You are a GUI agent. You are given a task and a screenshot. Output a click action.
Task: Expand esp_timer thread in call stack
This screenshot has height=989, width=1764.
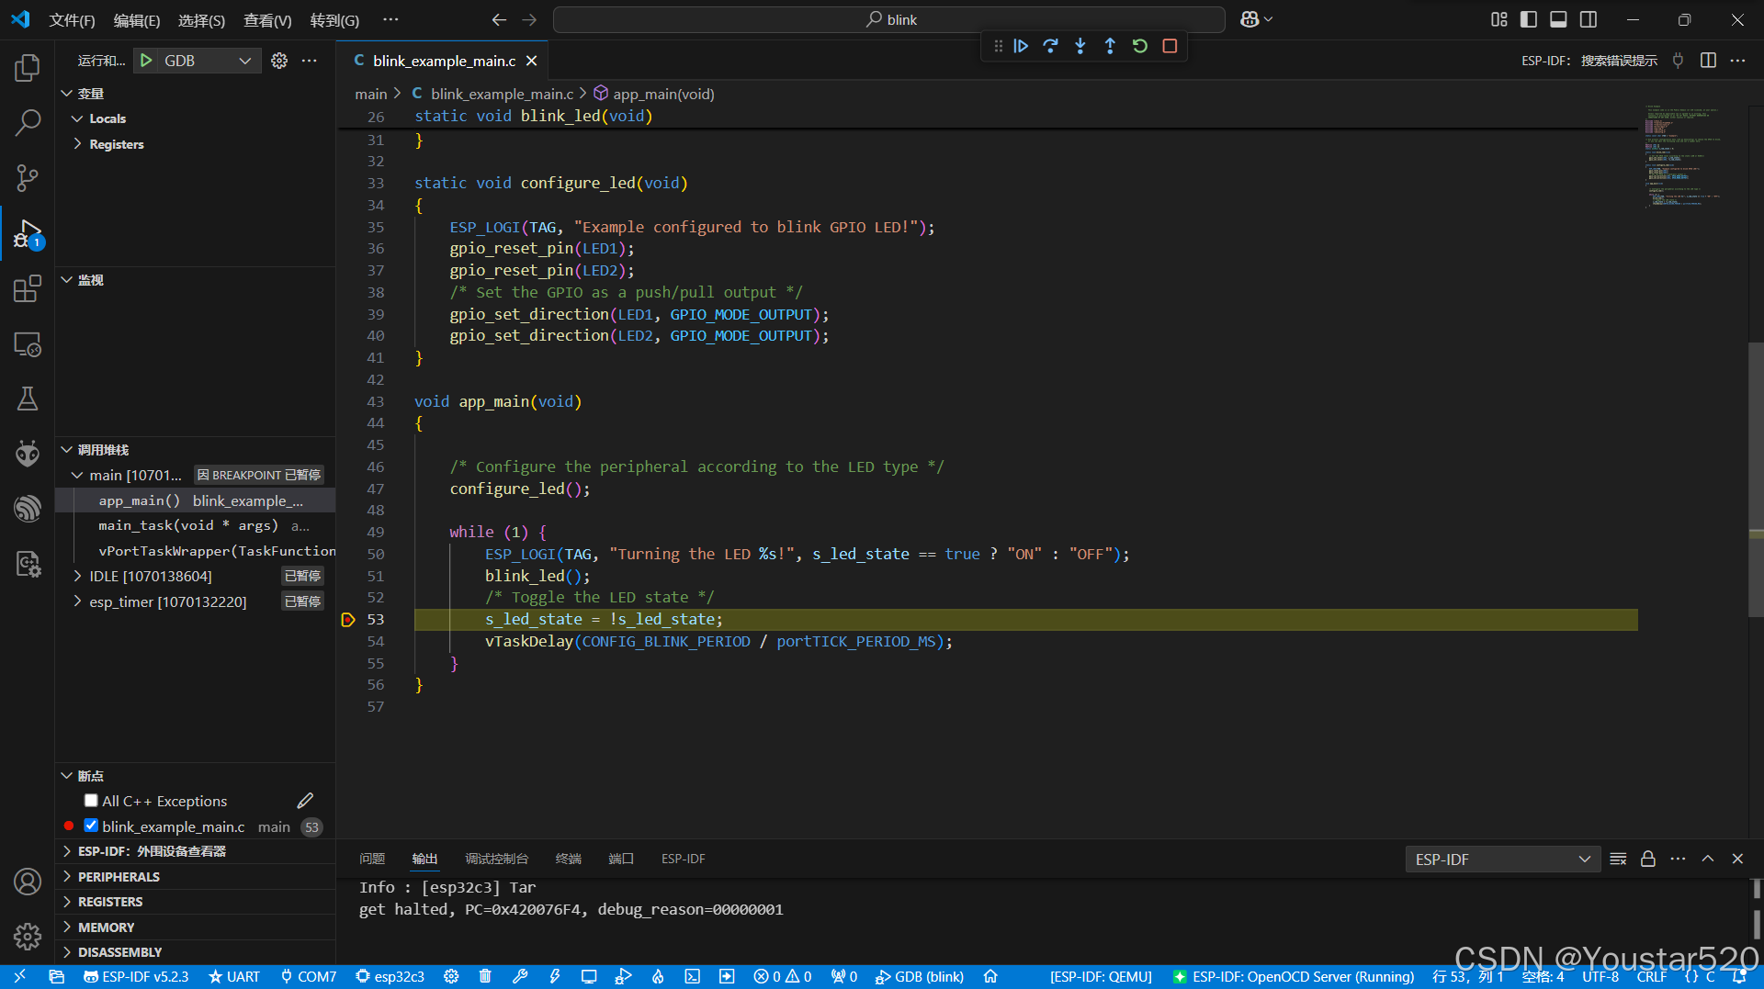77,601
